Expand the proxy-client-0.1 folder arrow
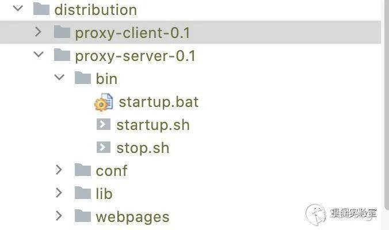The height and width of the screenshot is (230, 389). (39, 32)
